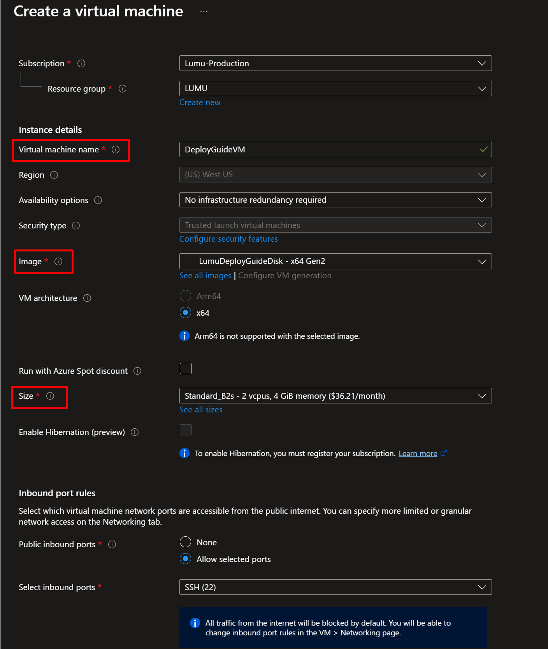
Task: Enable Run with Azure Spot discount checkbox
Action: (186, 368)
